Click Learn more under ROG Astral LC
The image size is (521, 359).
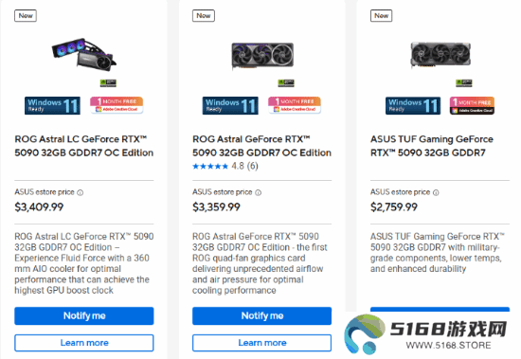click(84, 343)
